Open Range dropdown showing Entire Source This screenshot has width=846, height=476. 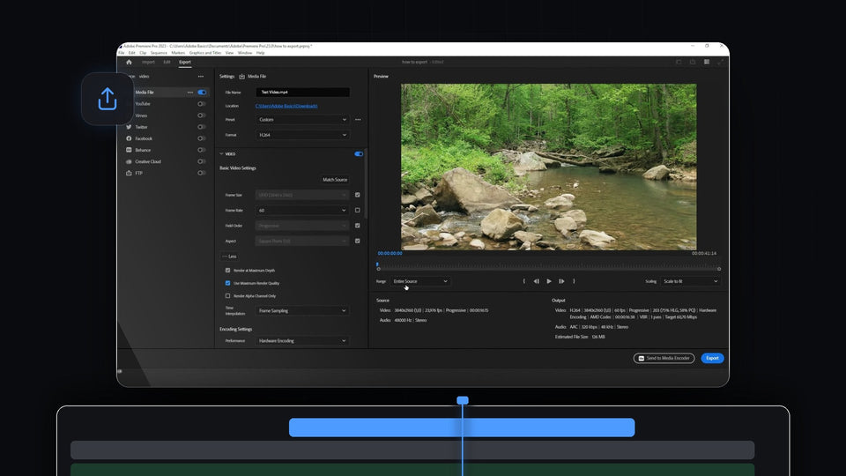[x=420, y=281]
